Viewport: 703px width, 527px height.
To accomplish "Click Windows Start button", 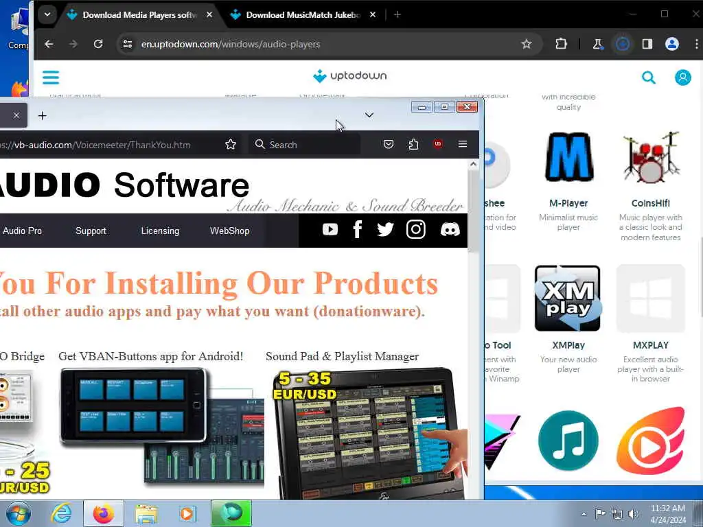I will [x=18, y=513].
